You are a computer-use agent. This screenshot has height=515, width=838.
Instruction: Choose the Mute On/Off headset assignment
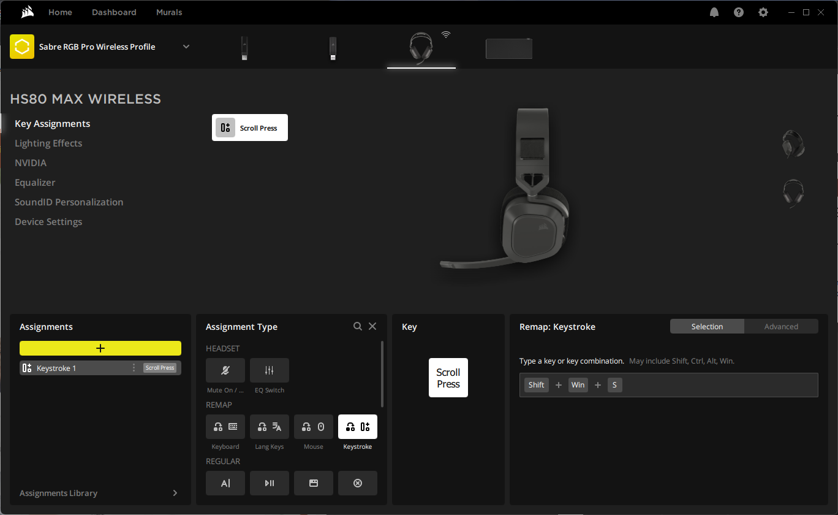(x=225, y=370)
